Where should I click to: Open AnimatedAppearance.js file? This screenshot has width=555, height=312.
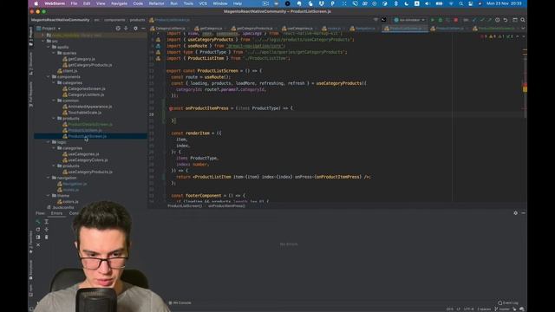pos(90,107)
